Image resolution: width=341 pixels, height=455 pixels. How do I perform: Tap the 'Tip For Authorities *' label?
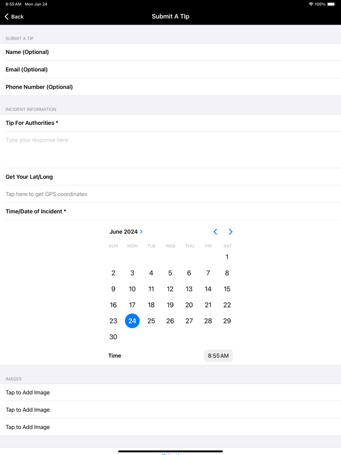coord(32,123)
